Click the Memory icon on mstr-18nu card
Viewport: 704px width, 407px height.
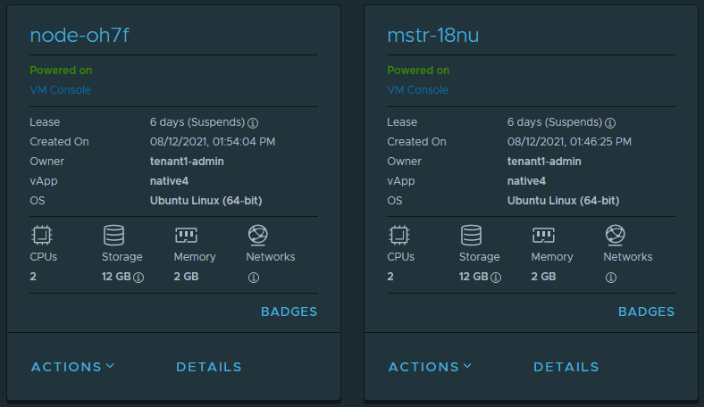(543, 235)
